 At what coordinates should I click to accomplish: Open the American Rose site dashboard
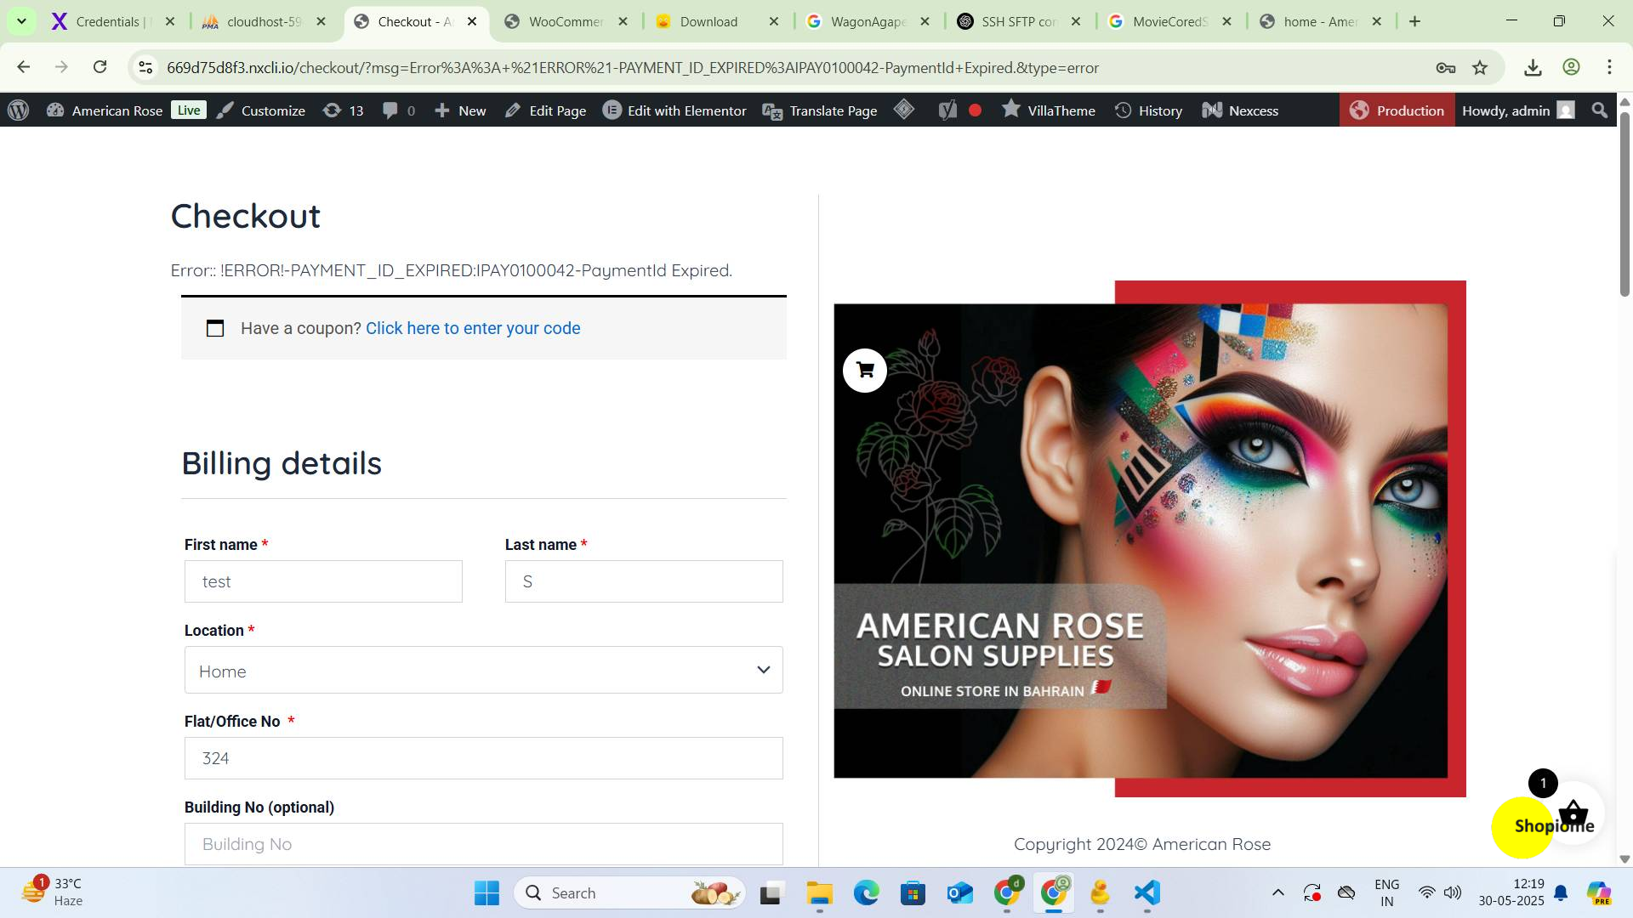[105, 110]
